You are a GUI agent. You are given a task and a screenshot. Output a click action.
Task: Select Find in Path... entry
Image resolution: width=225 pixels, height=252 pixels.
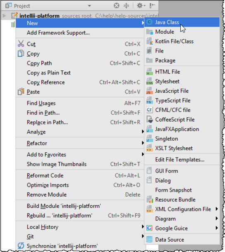click(80, 113)
